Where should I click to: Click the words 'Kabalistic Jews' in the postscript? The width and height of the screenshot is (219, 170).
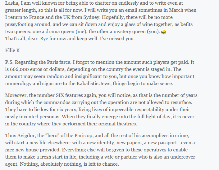click(94, 84)
